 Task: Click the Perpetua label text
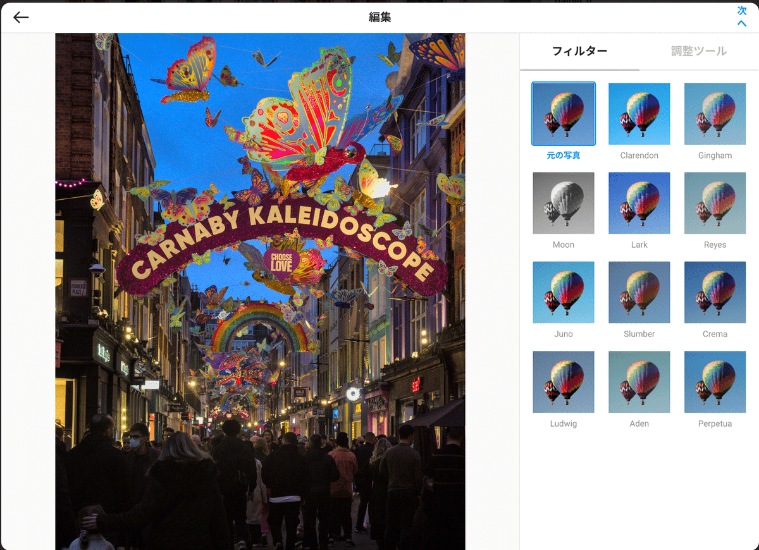coord(715,424)
